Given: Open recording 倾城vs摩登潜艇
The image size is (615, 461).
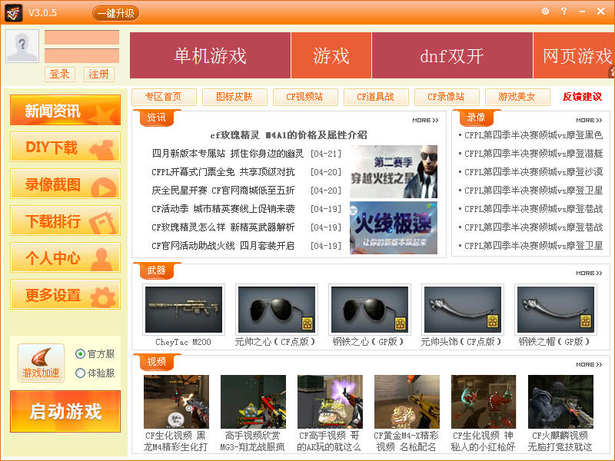Looking at the screenshot, I should 534,154.
